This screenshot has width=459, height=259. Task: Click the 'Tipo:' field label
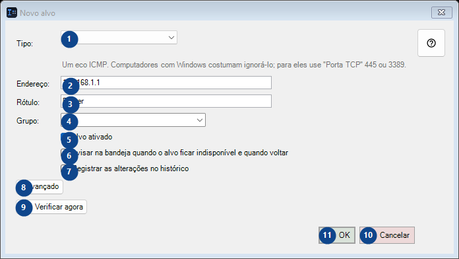pos(24,44)
